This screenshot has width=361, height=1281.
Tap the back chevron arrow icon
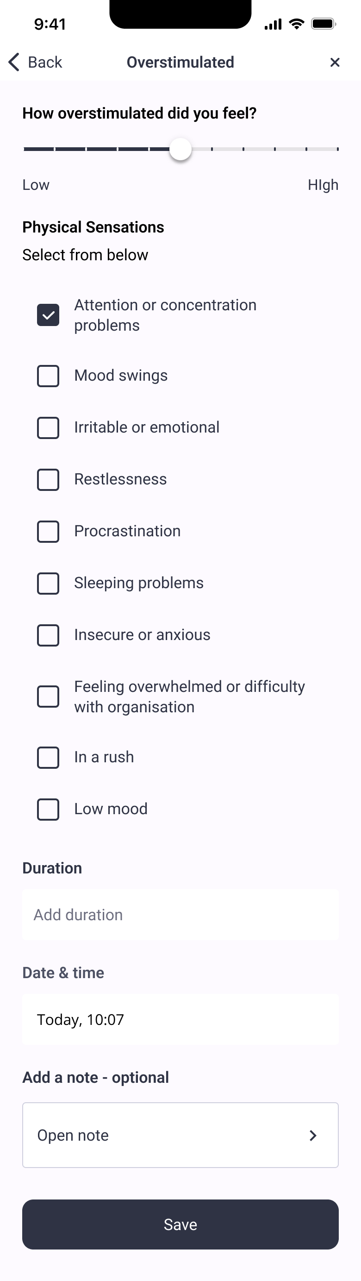[14, 62]
